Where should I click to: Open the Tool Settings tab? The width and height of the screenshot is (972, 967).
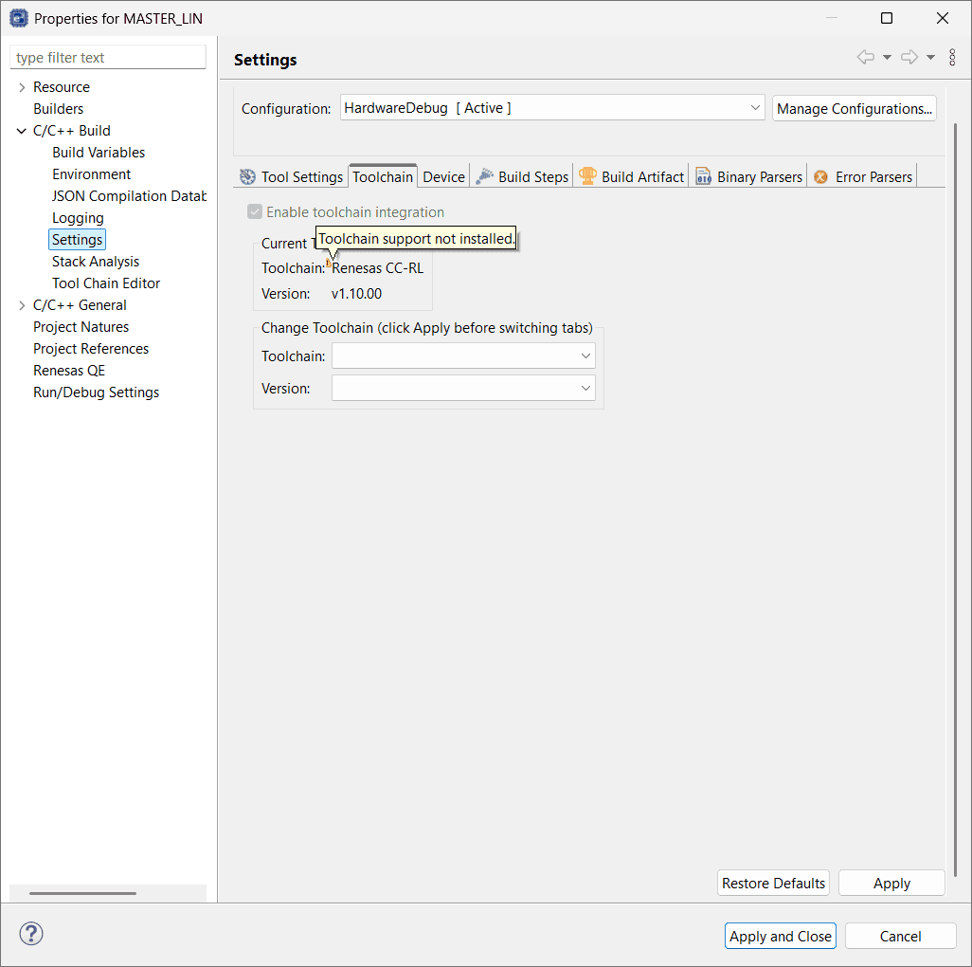pos(292,176)
